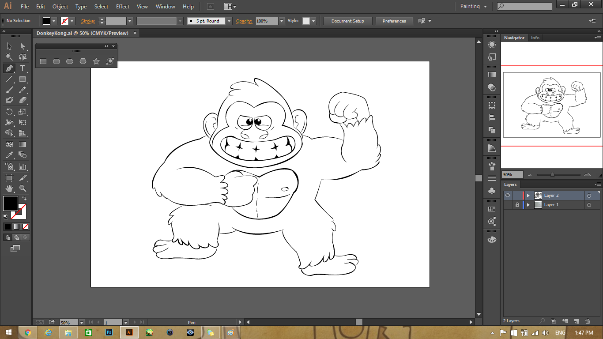Select the Pencil tool

(23, 90)
